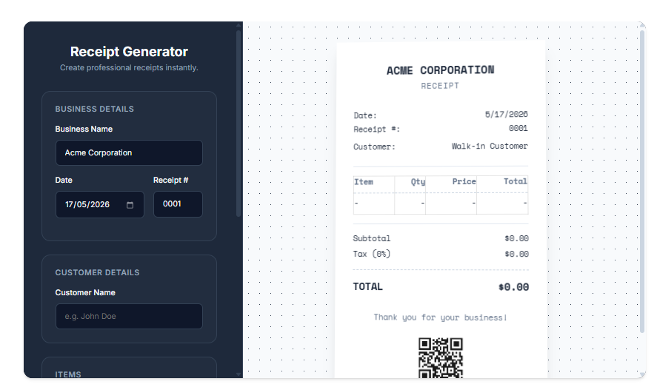This screenshot has width=657, height=387.
Task: Select the 'Receipt #:' label in preview
Action: (377, 129)
